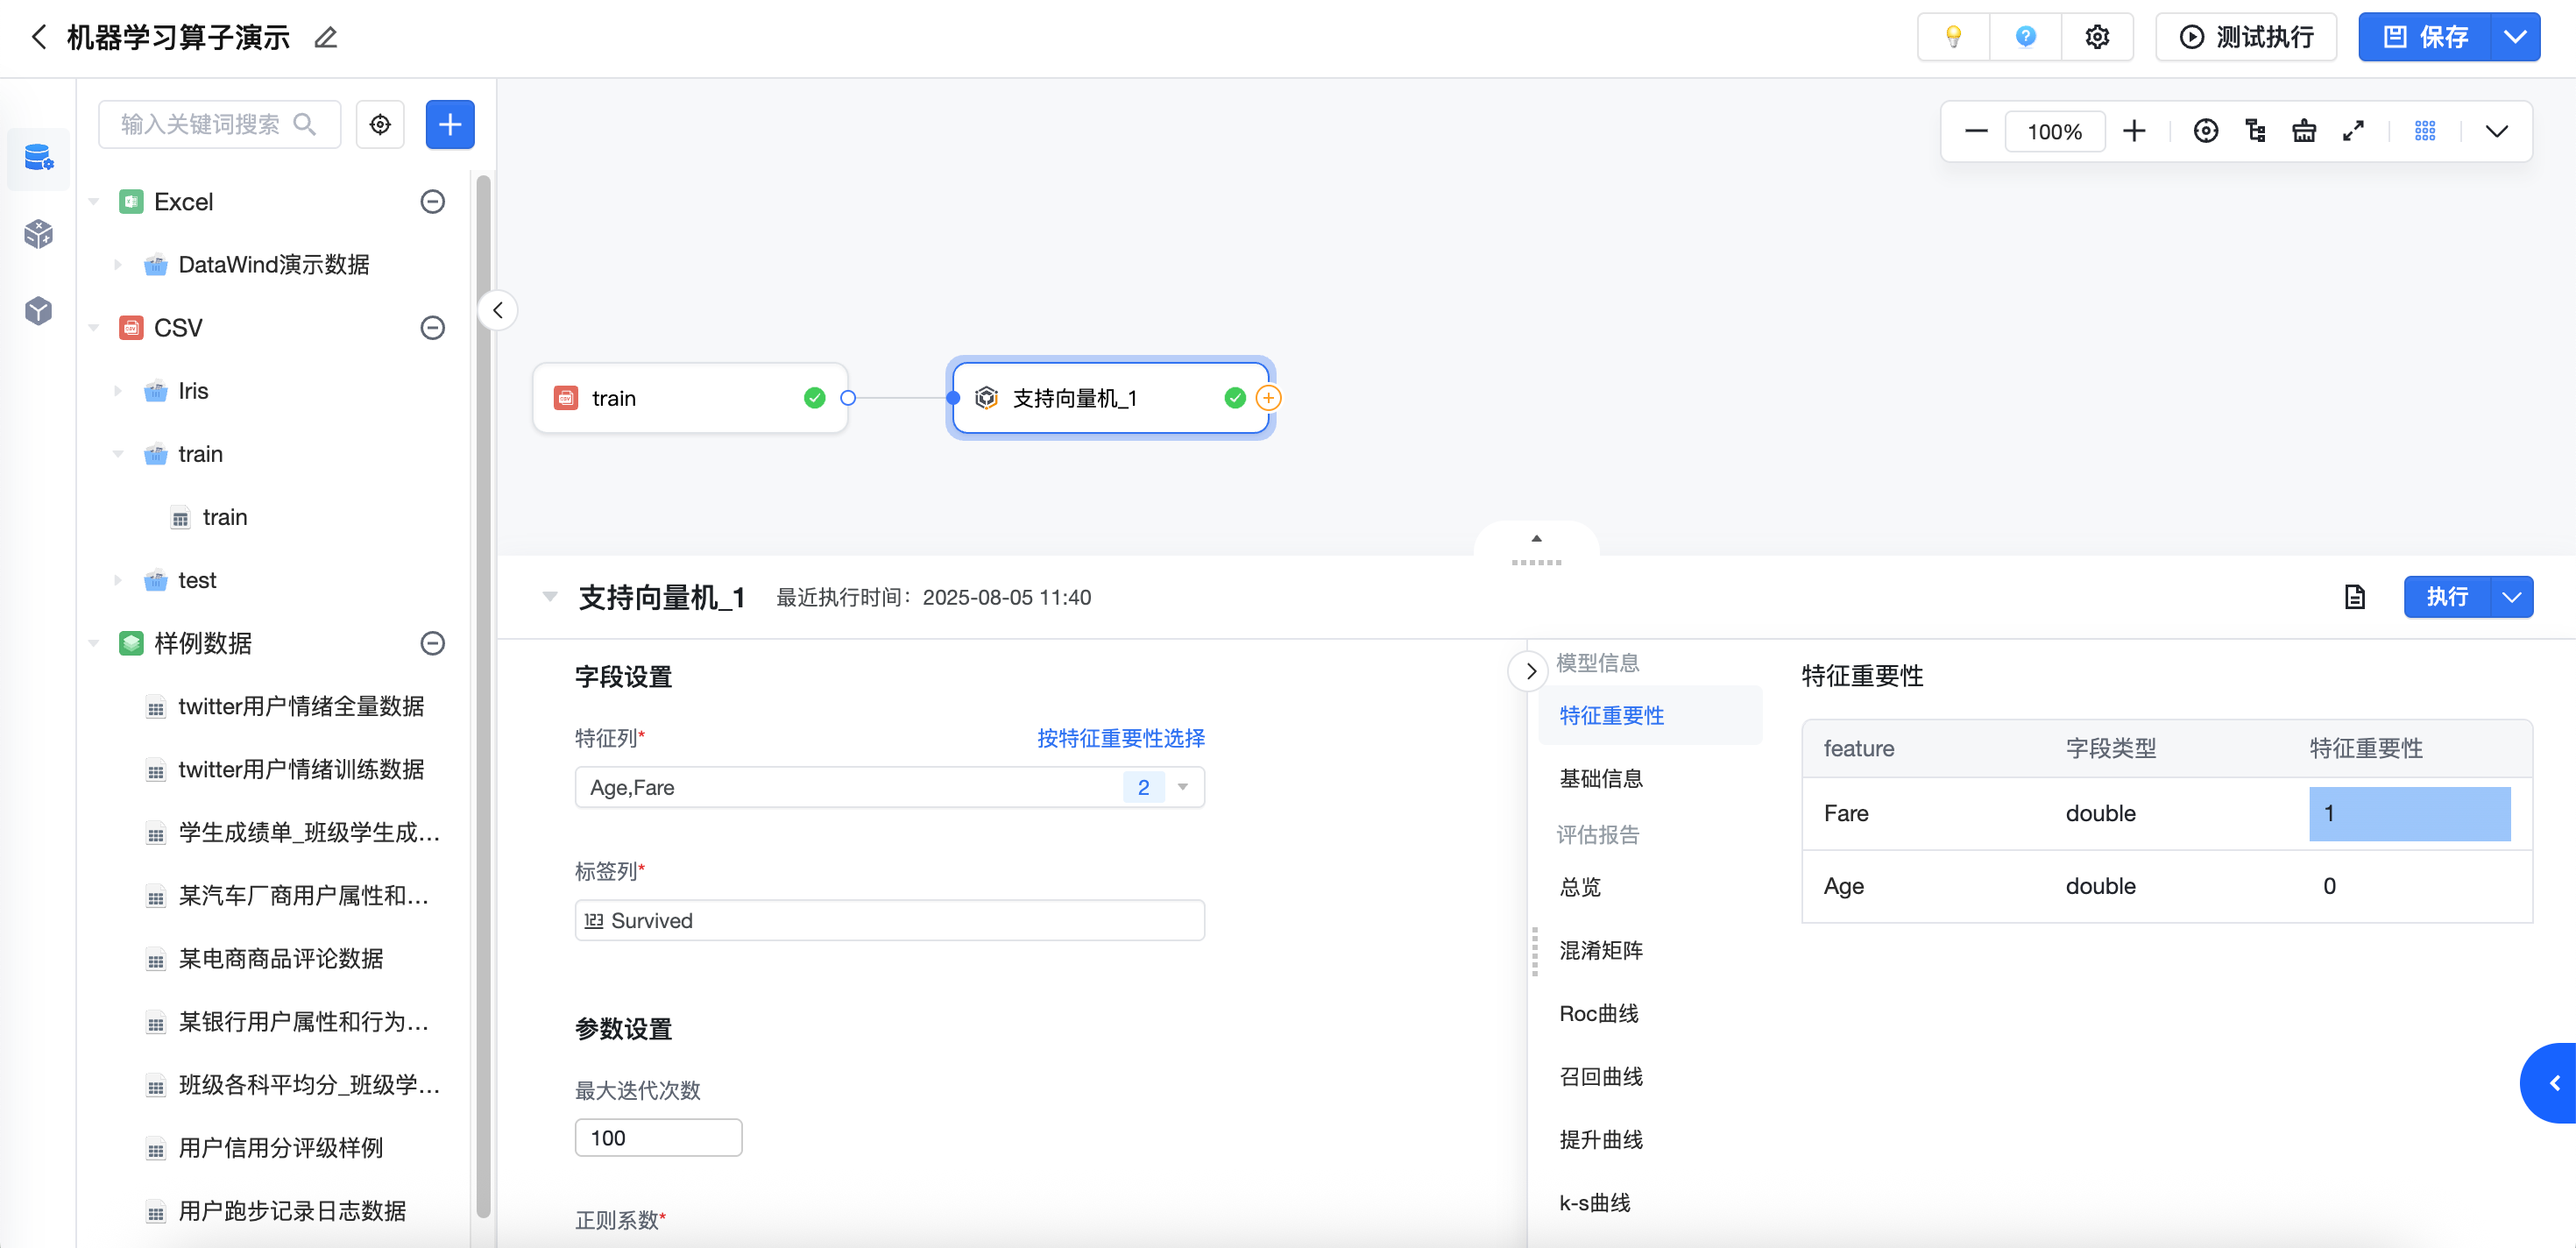Toggle fullscreen canvas expand icon
2576x1248 pixels.
coord(2353,131)
